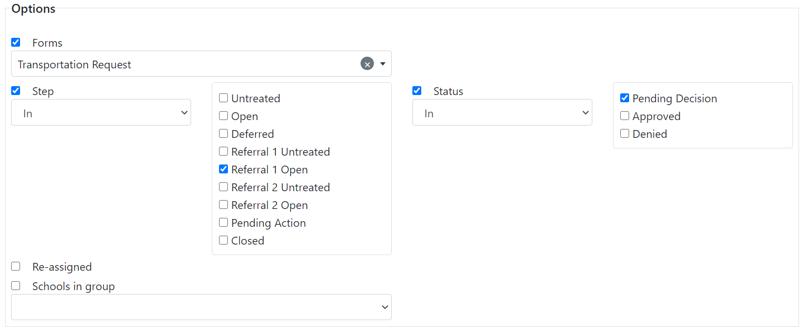
Task: Check the Pending Action step
Action: [x=223, y=222]
